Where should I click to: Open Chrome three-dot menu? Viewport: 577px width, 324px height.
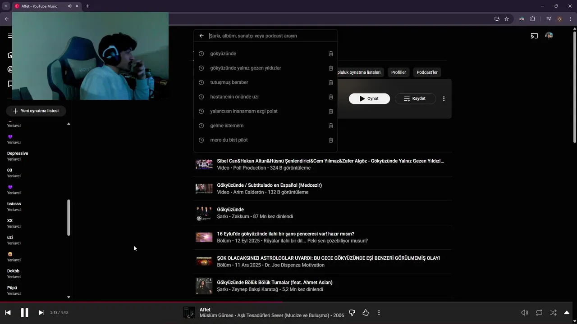[570, 19]
